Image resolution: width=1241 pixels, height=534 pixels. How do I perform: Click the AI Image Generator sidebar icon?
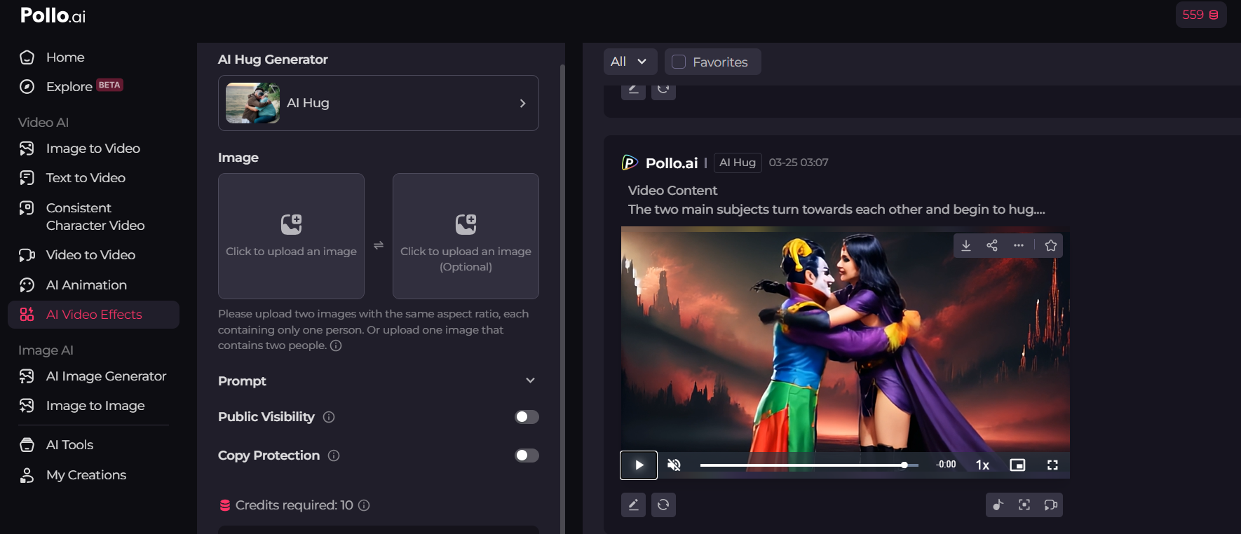27,376
